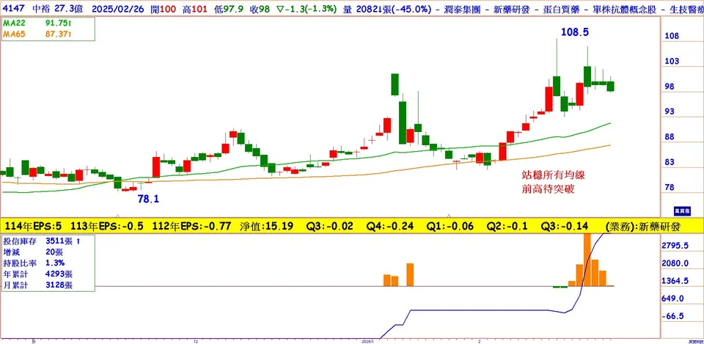
Task: Select the 年累計 4293張 row
Action: [37, 274]
